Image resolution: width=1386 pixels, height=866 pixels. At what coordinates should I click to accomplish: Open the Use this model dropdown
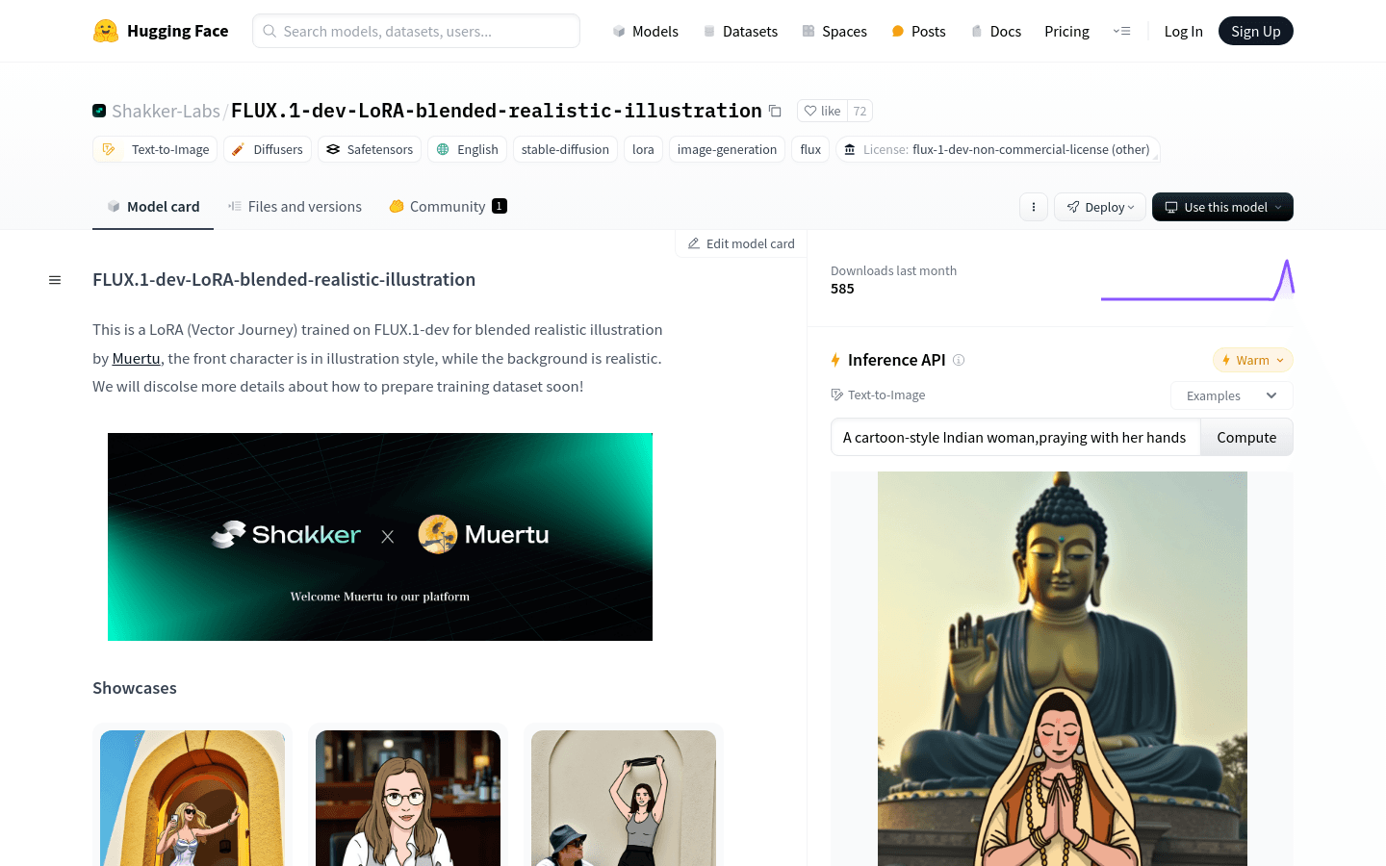1222,207
